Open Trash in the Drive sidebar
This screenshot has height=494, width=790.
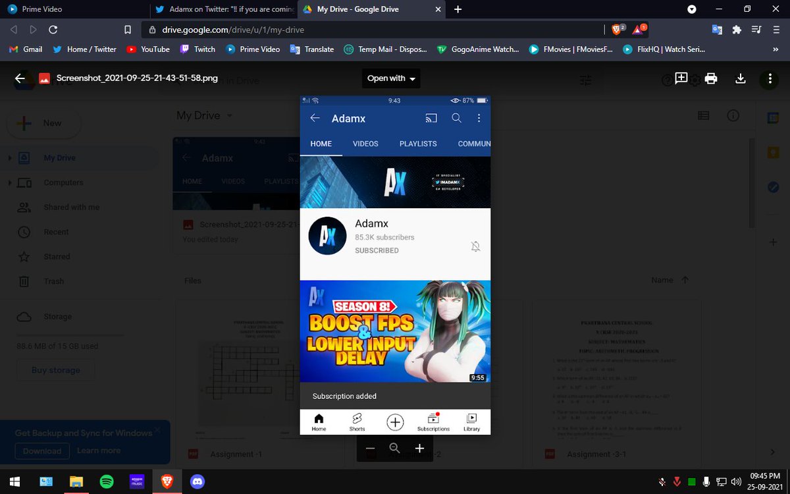click(x=54, y=281)
